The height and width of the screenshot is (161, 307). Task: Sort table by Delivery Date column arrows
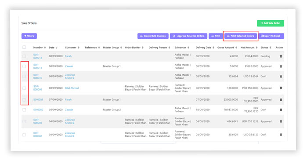click(x=213, y=48)
